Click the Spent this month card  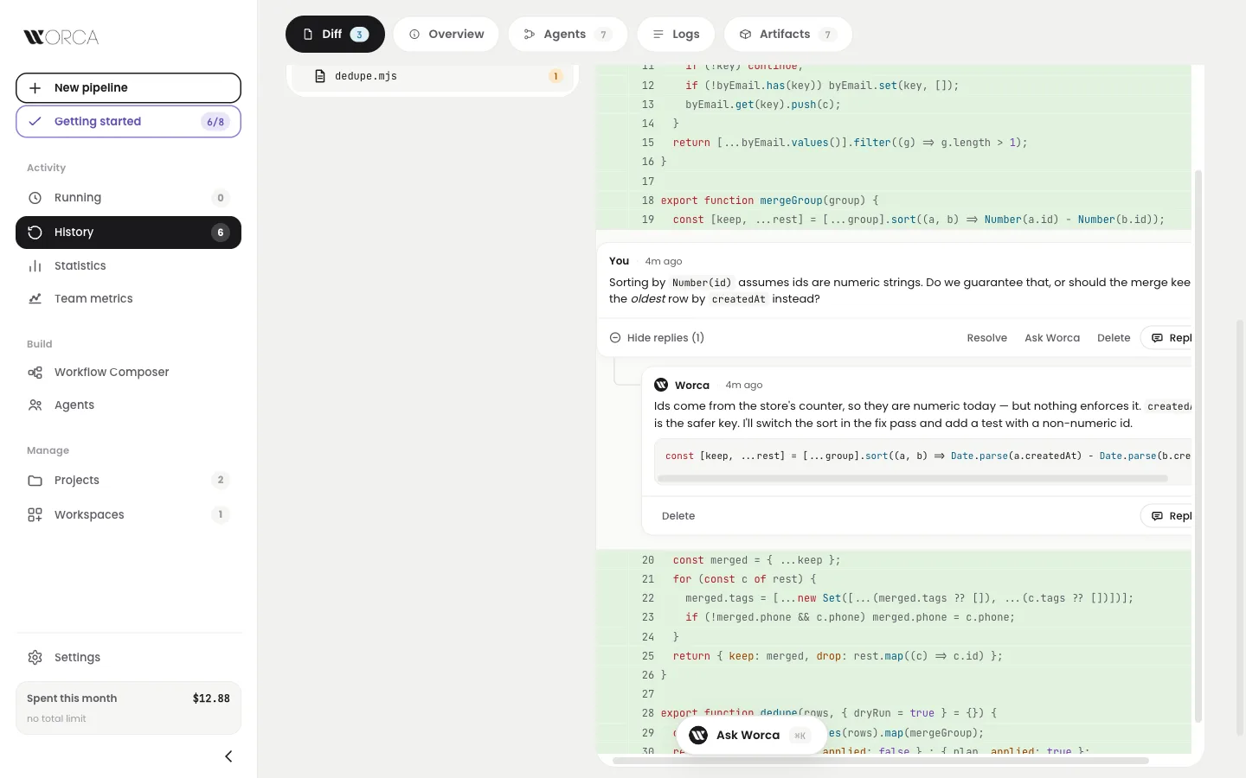tap(128, 708)
